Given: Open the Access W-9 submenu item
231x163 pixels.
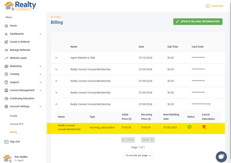Looking at the screenshot, I should point(16,124).
